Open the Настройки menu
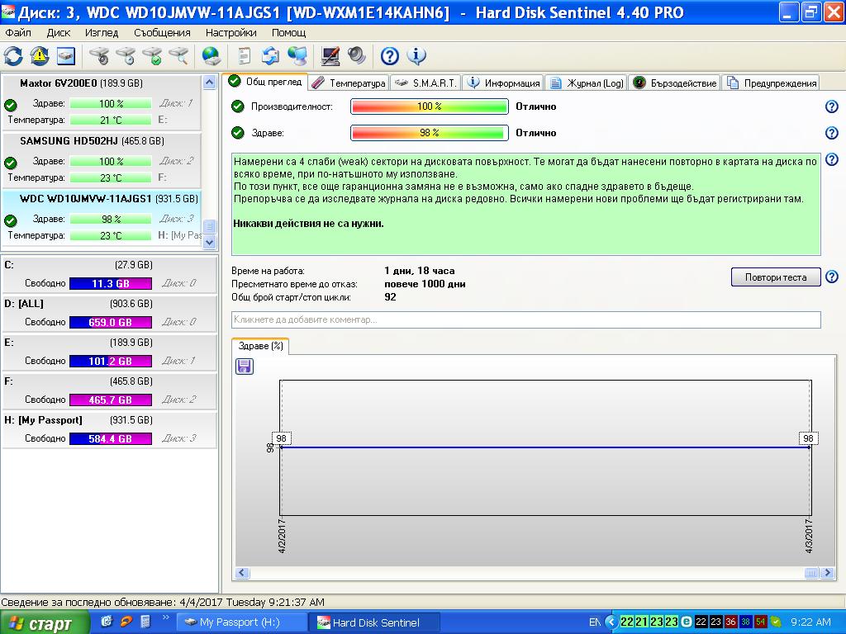Screen dimensions: 846x634 pos(231,33)
